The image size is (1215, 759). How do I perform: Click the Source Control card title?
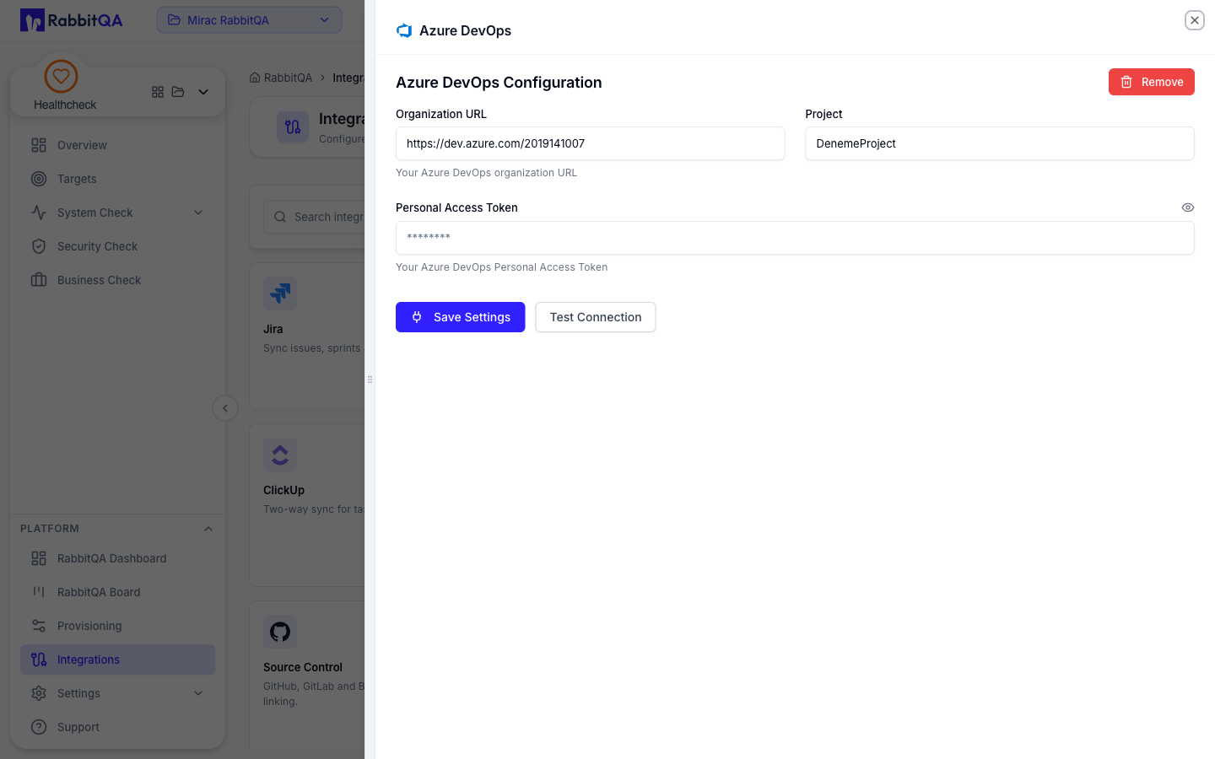pos(303,667)
